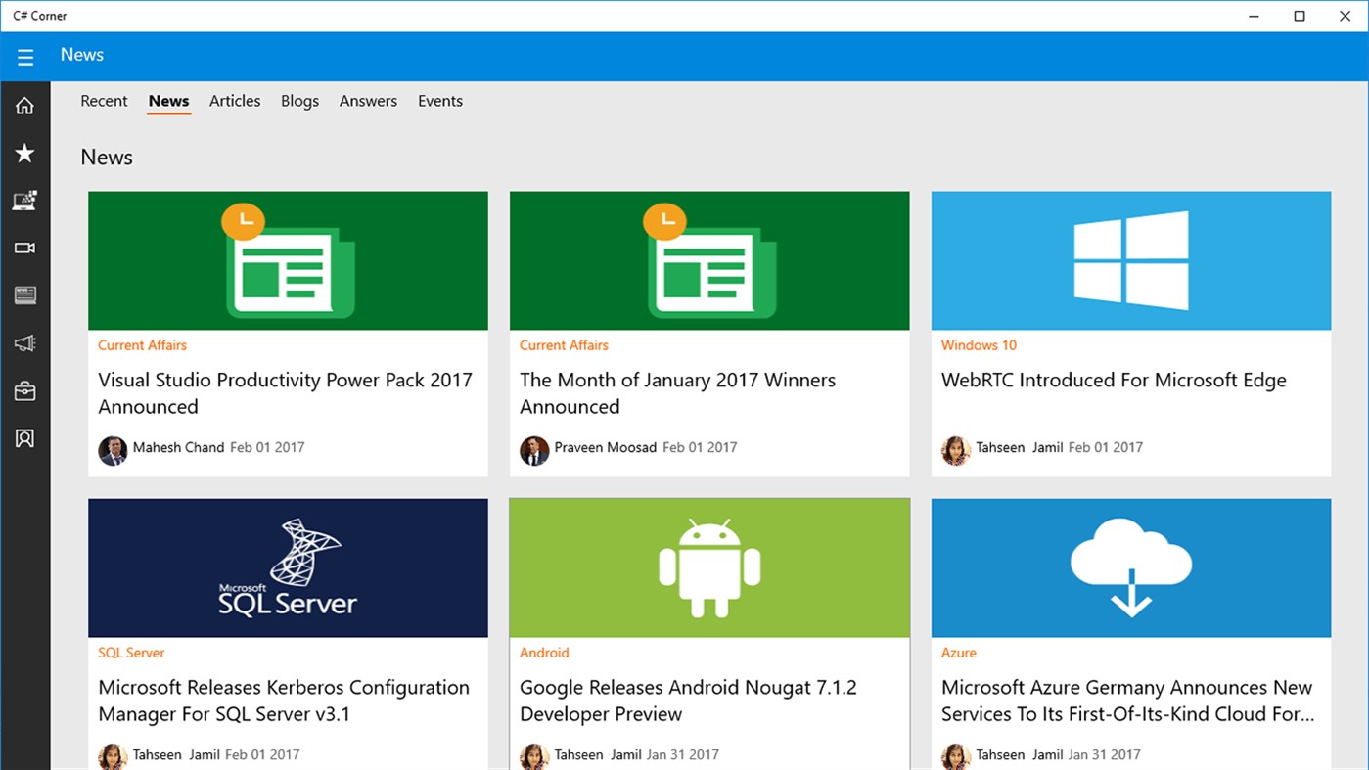Viewport: 1369px width, 770px height.
Task: Click the laptop icon in the sidebar
Action: click(24, 201)
